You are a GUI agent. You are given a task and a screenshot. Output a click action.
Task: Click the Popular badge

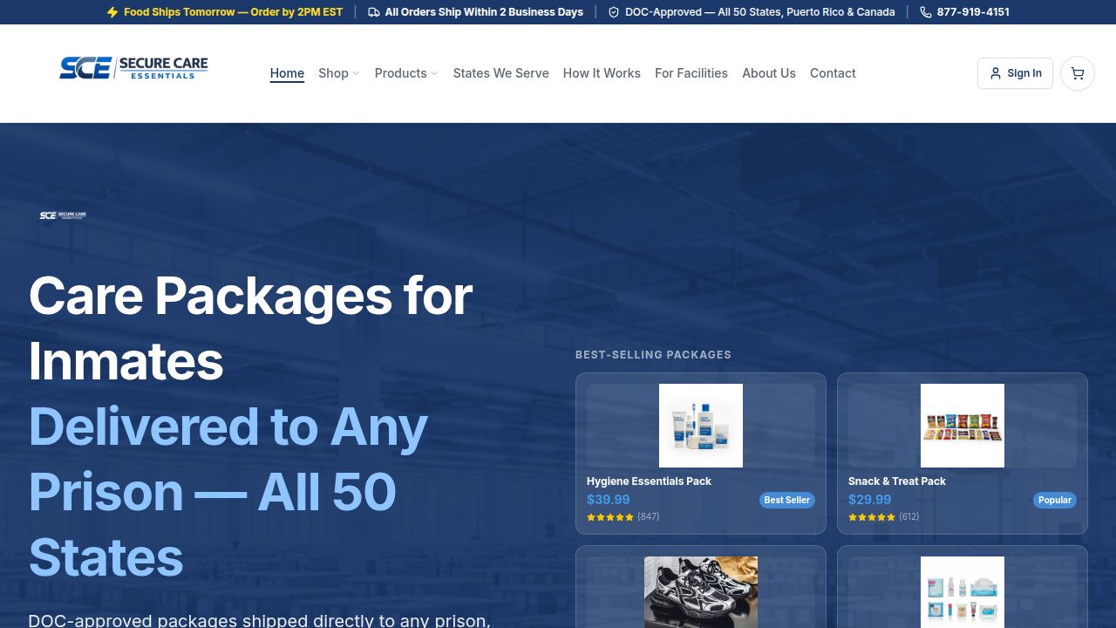pyautogui.click(x=1055, y=500)
